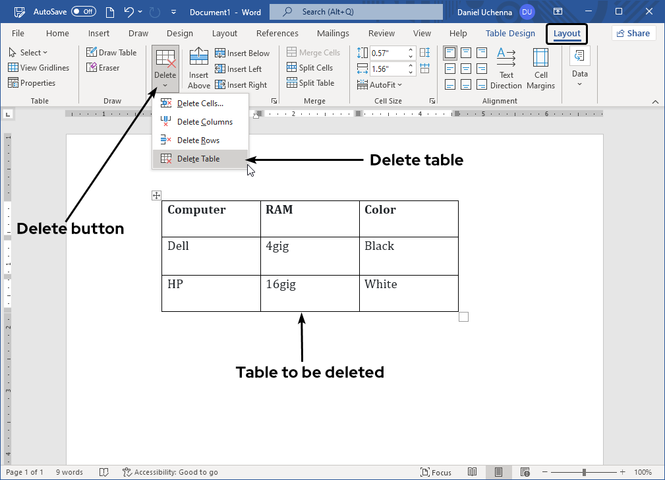Choose Delete Table from the menu
This screenshot has width=665, height=480.
(x=198, y=159)
